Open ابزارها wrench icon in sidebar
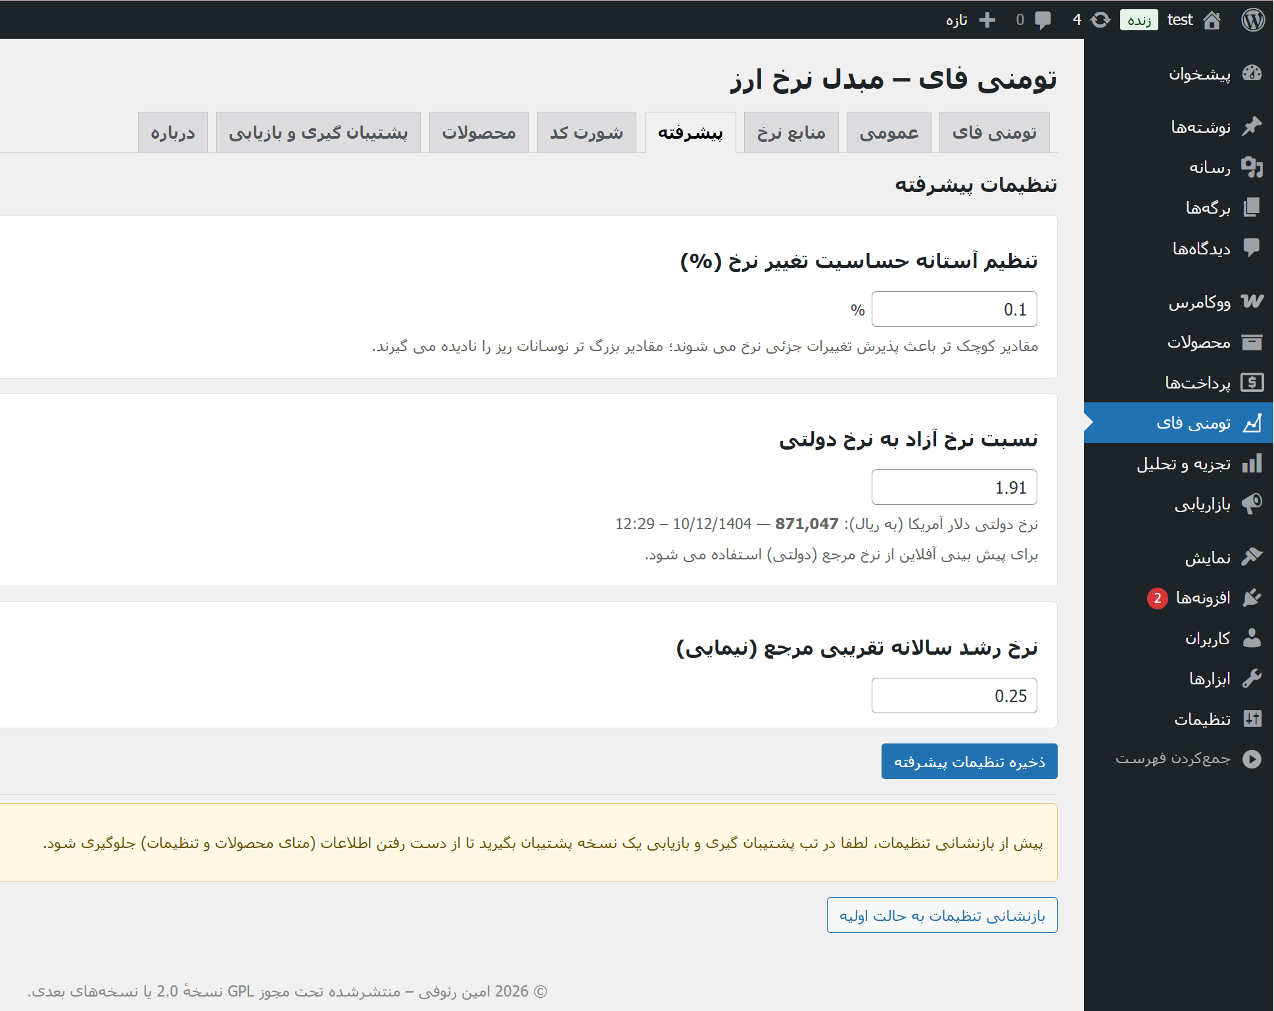The height and width of the screenshot is (1011, 1274). point(1212,678)
